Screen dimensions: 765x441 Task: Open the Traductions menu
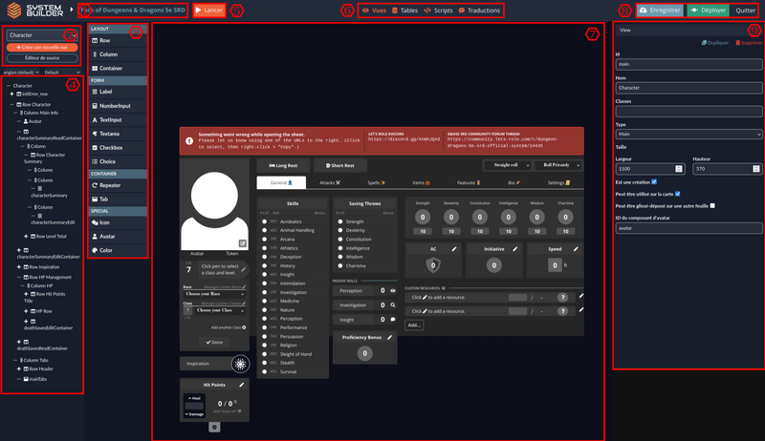pos(479,10)
